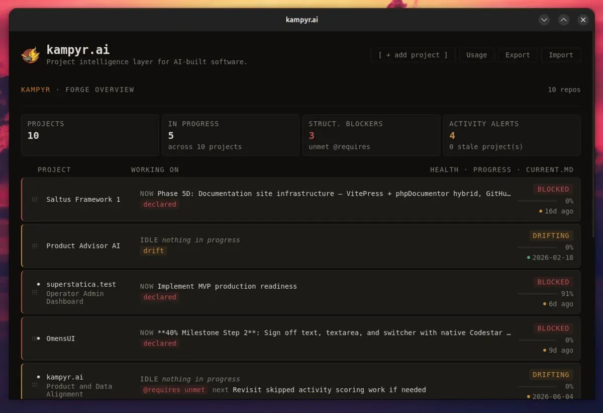Click the PROJECT column header
603x413 pixels.
(54, 170)
